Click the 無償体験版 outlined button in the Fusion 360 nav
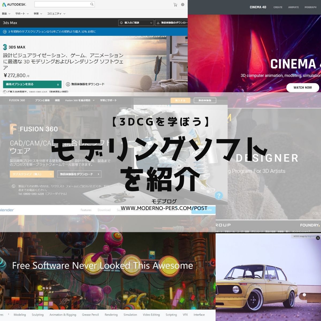 click(x=205, y=100)
